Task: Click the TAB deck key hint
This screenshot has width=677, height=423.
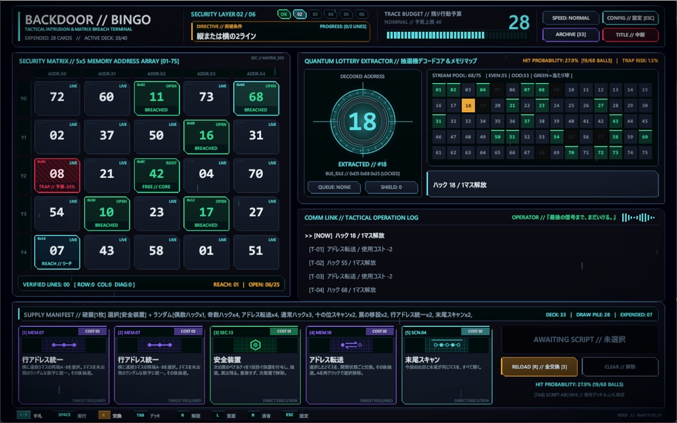Action: coord(140,415)
